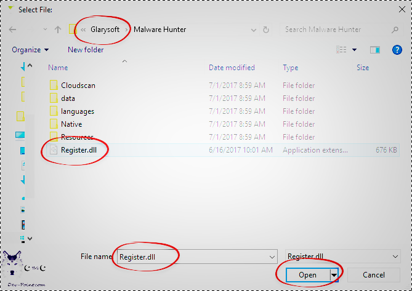This screenshot has width=412, height=291.
Task: Select the Register.dll file in list
Action: [x=78, y=149]
